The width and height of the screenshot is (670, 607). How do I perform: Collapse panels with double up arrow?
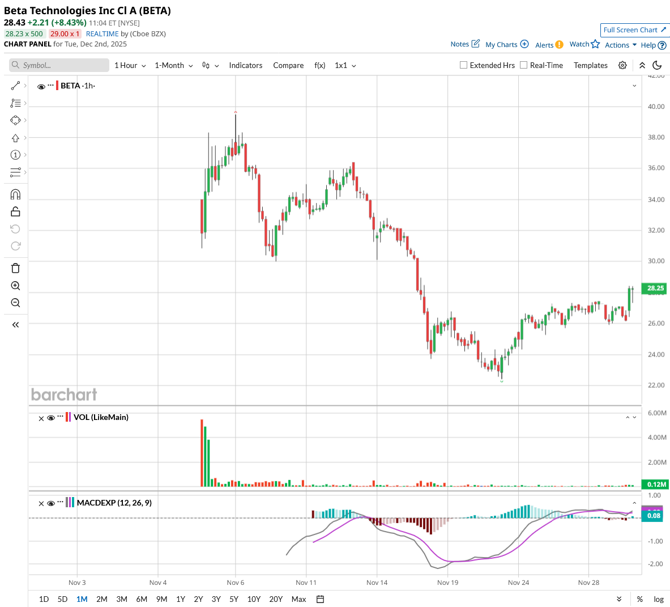642,65
